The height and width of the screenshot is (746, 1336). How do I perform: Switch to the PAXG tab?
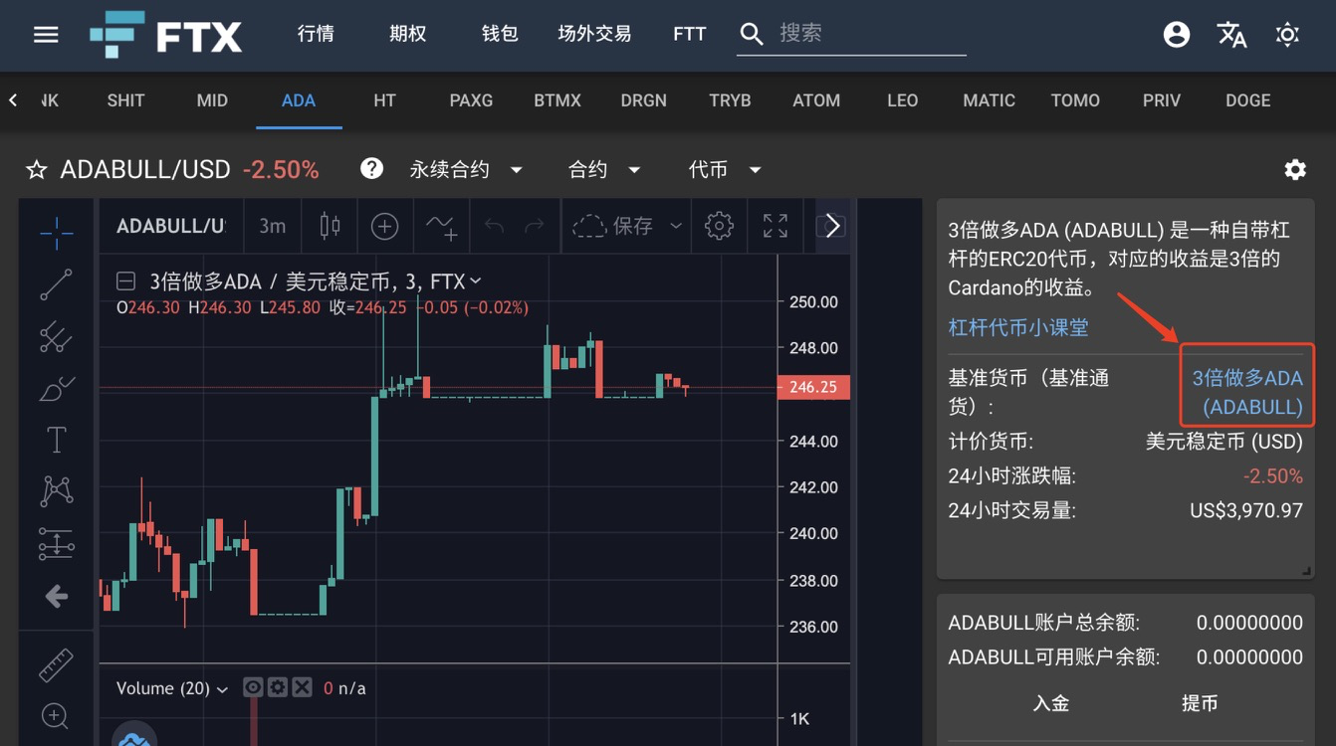coord(471,100)
